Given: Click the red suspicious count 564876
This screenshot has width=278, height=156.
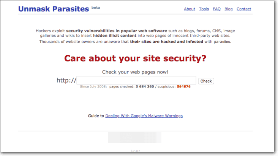Looking at the screenshot, I should (184, 87).
